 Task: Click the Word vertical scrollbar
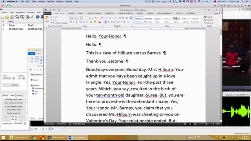[x=221, y=75]
